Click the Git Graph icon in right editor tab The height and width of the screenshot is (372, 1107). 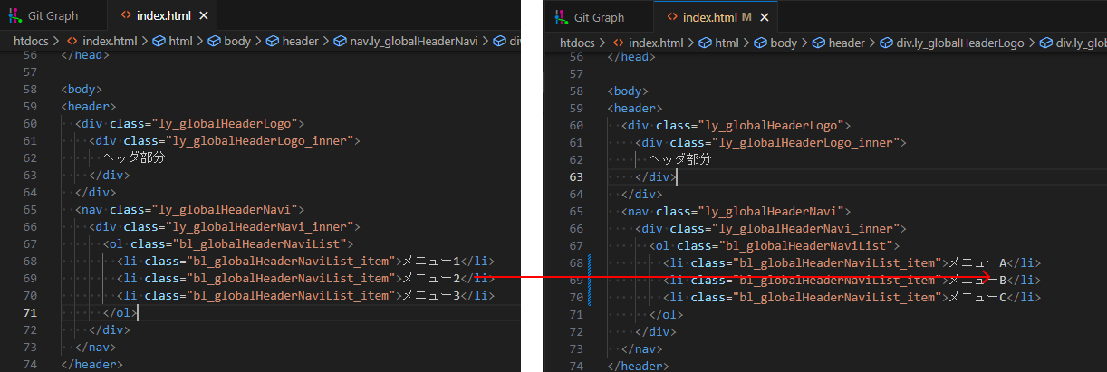point(562,17)
